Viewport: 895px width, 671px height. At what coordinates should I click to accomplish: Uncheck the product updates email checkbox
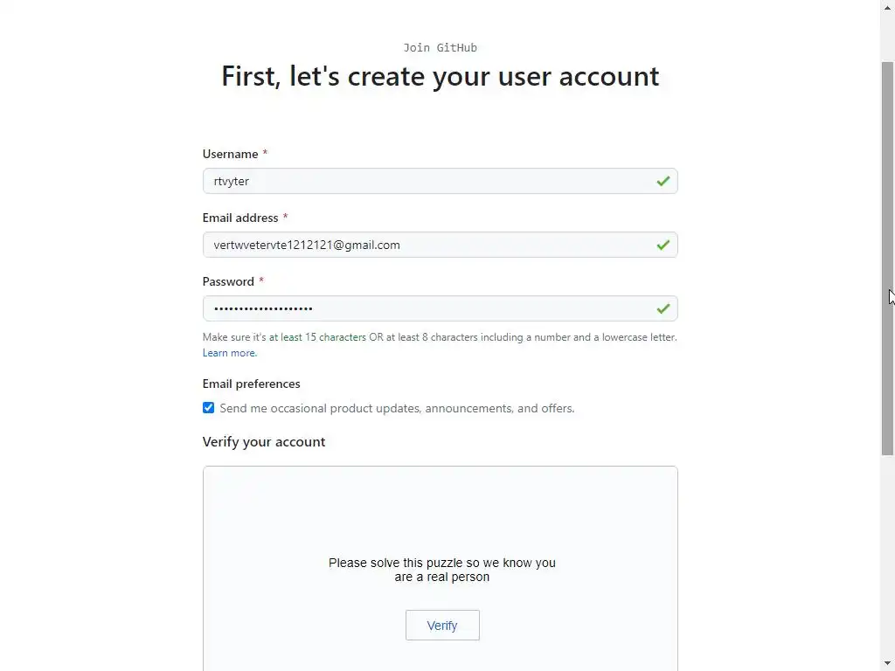208,408
